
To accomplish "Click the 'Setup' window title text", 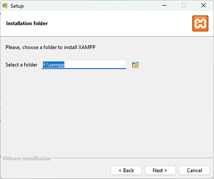I will [x=17, y=6].
